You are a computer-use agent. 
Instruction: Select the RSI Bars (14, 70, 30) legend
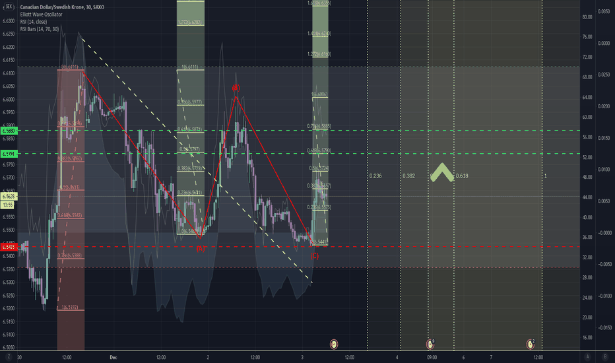point(40,29)
